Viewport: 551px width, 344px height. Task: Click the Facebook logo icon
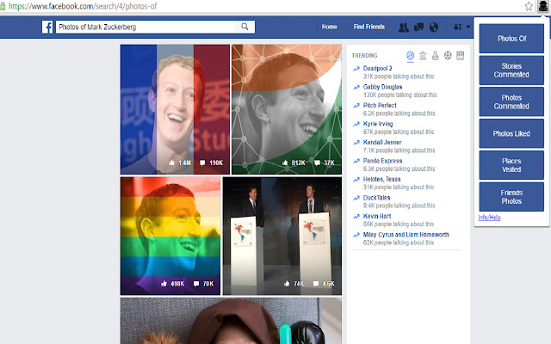49,27
